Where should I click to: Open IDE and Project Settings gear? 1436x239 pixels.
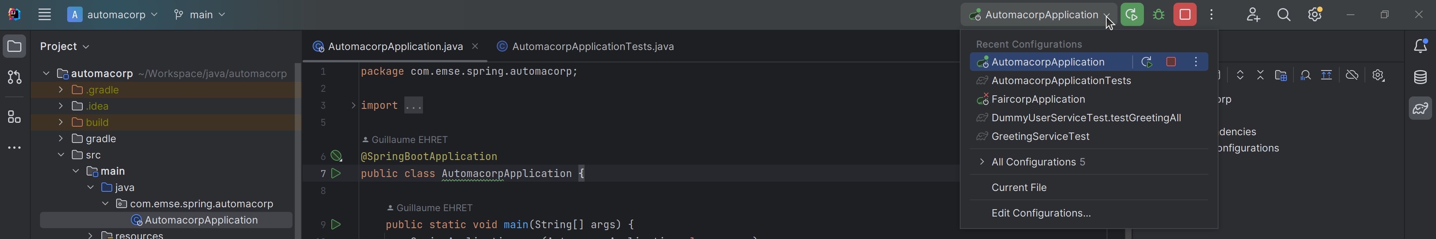[x=1316, y=14]
